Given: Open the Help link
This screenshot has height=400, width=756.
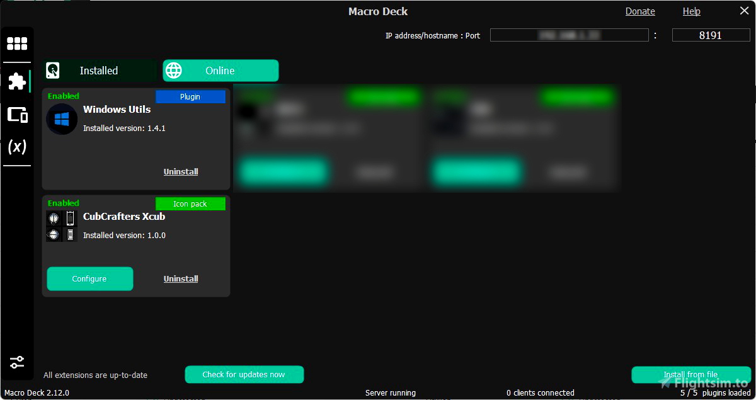Looking at the screenshot, I should click(x=691, y=11).
